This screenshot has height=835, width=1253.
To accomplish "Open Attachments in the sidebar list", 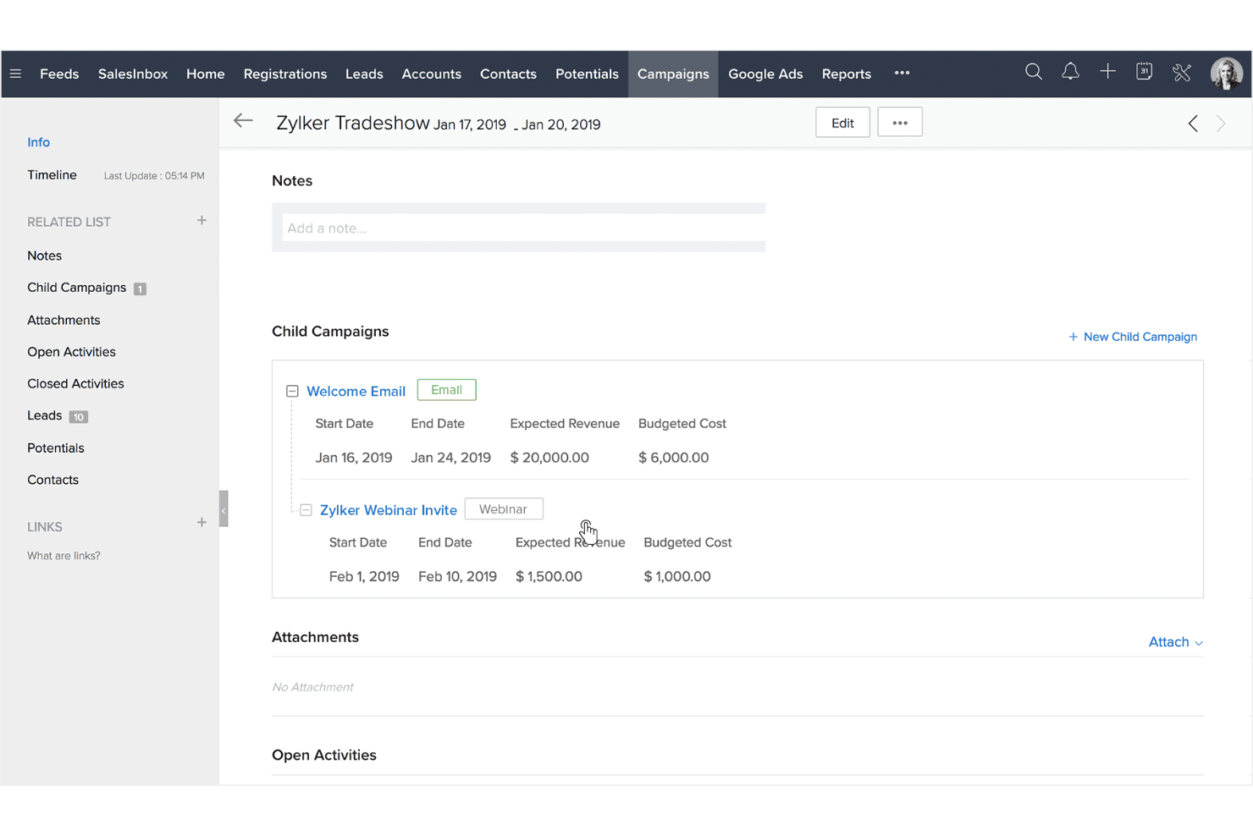I will [63, 320].
